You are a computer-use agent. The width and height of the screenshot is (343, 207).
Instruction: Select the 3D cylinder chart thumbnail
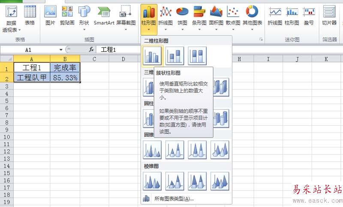(x=221, y=118)
